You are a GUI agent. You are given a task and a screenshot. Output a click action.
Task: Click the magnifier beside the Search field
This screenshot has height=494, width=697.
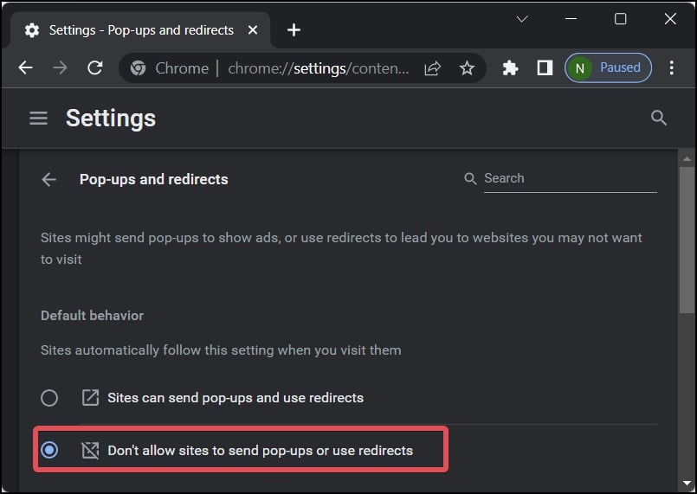coord(470,178)
